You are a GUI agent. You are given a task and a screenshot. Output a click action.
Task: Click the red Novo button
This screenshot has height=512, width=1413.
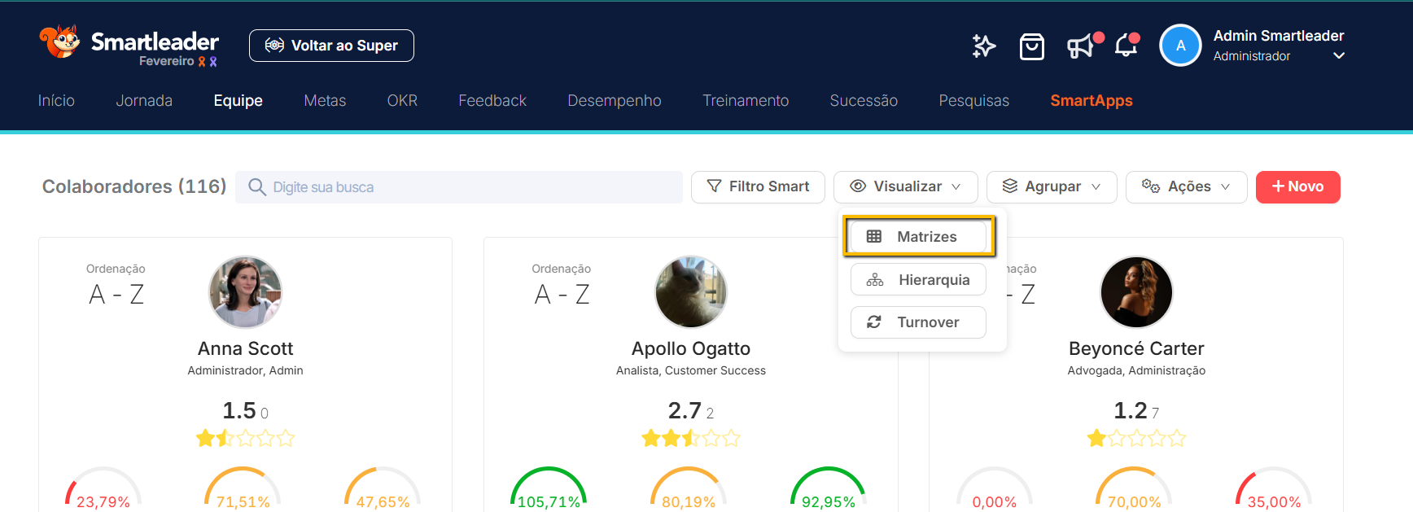(x=1297, y=186)
